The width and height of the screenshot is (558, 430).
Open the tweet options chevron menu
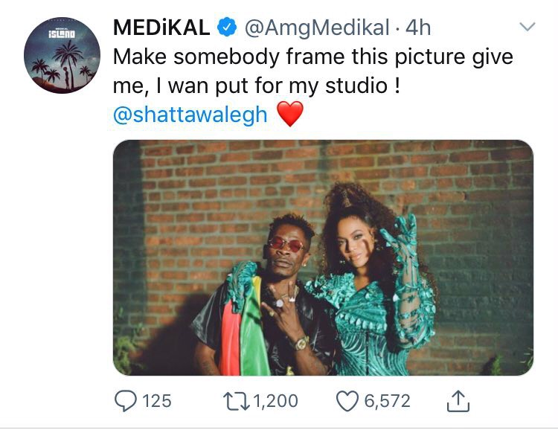[x=527, y=28]
